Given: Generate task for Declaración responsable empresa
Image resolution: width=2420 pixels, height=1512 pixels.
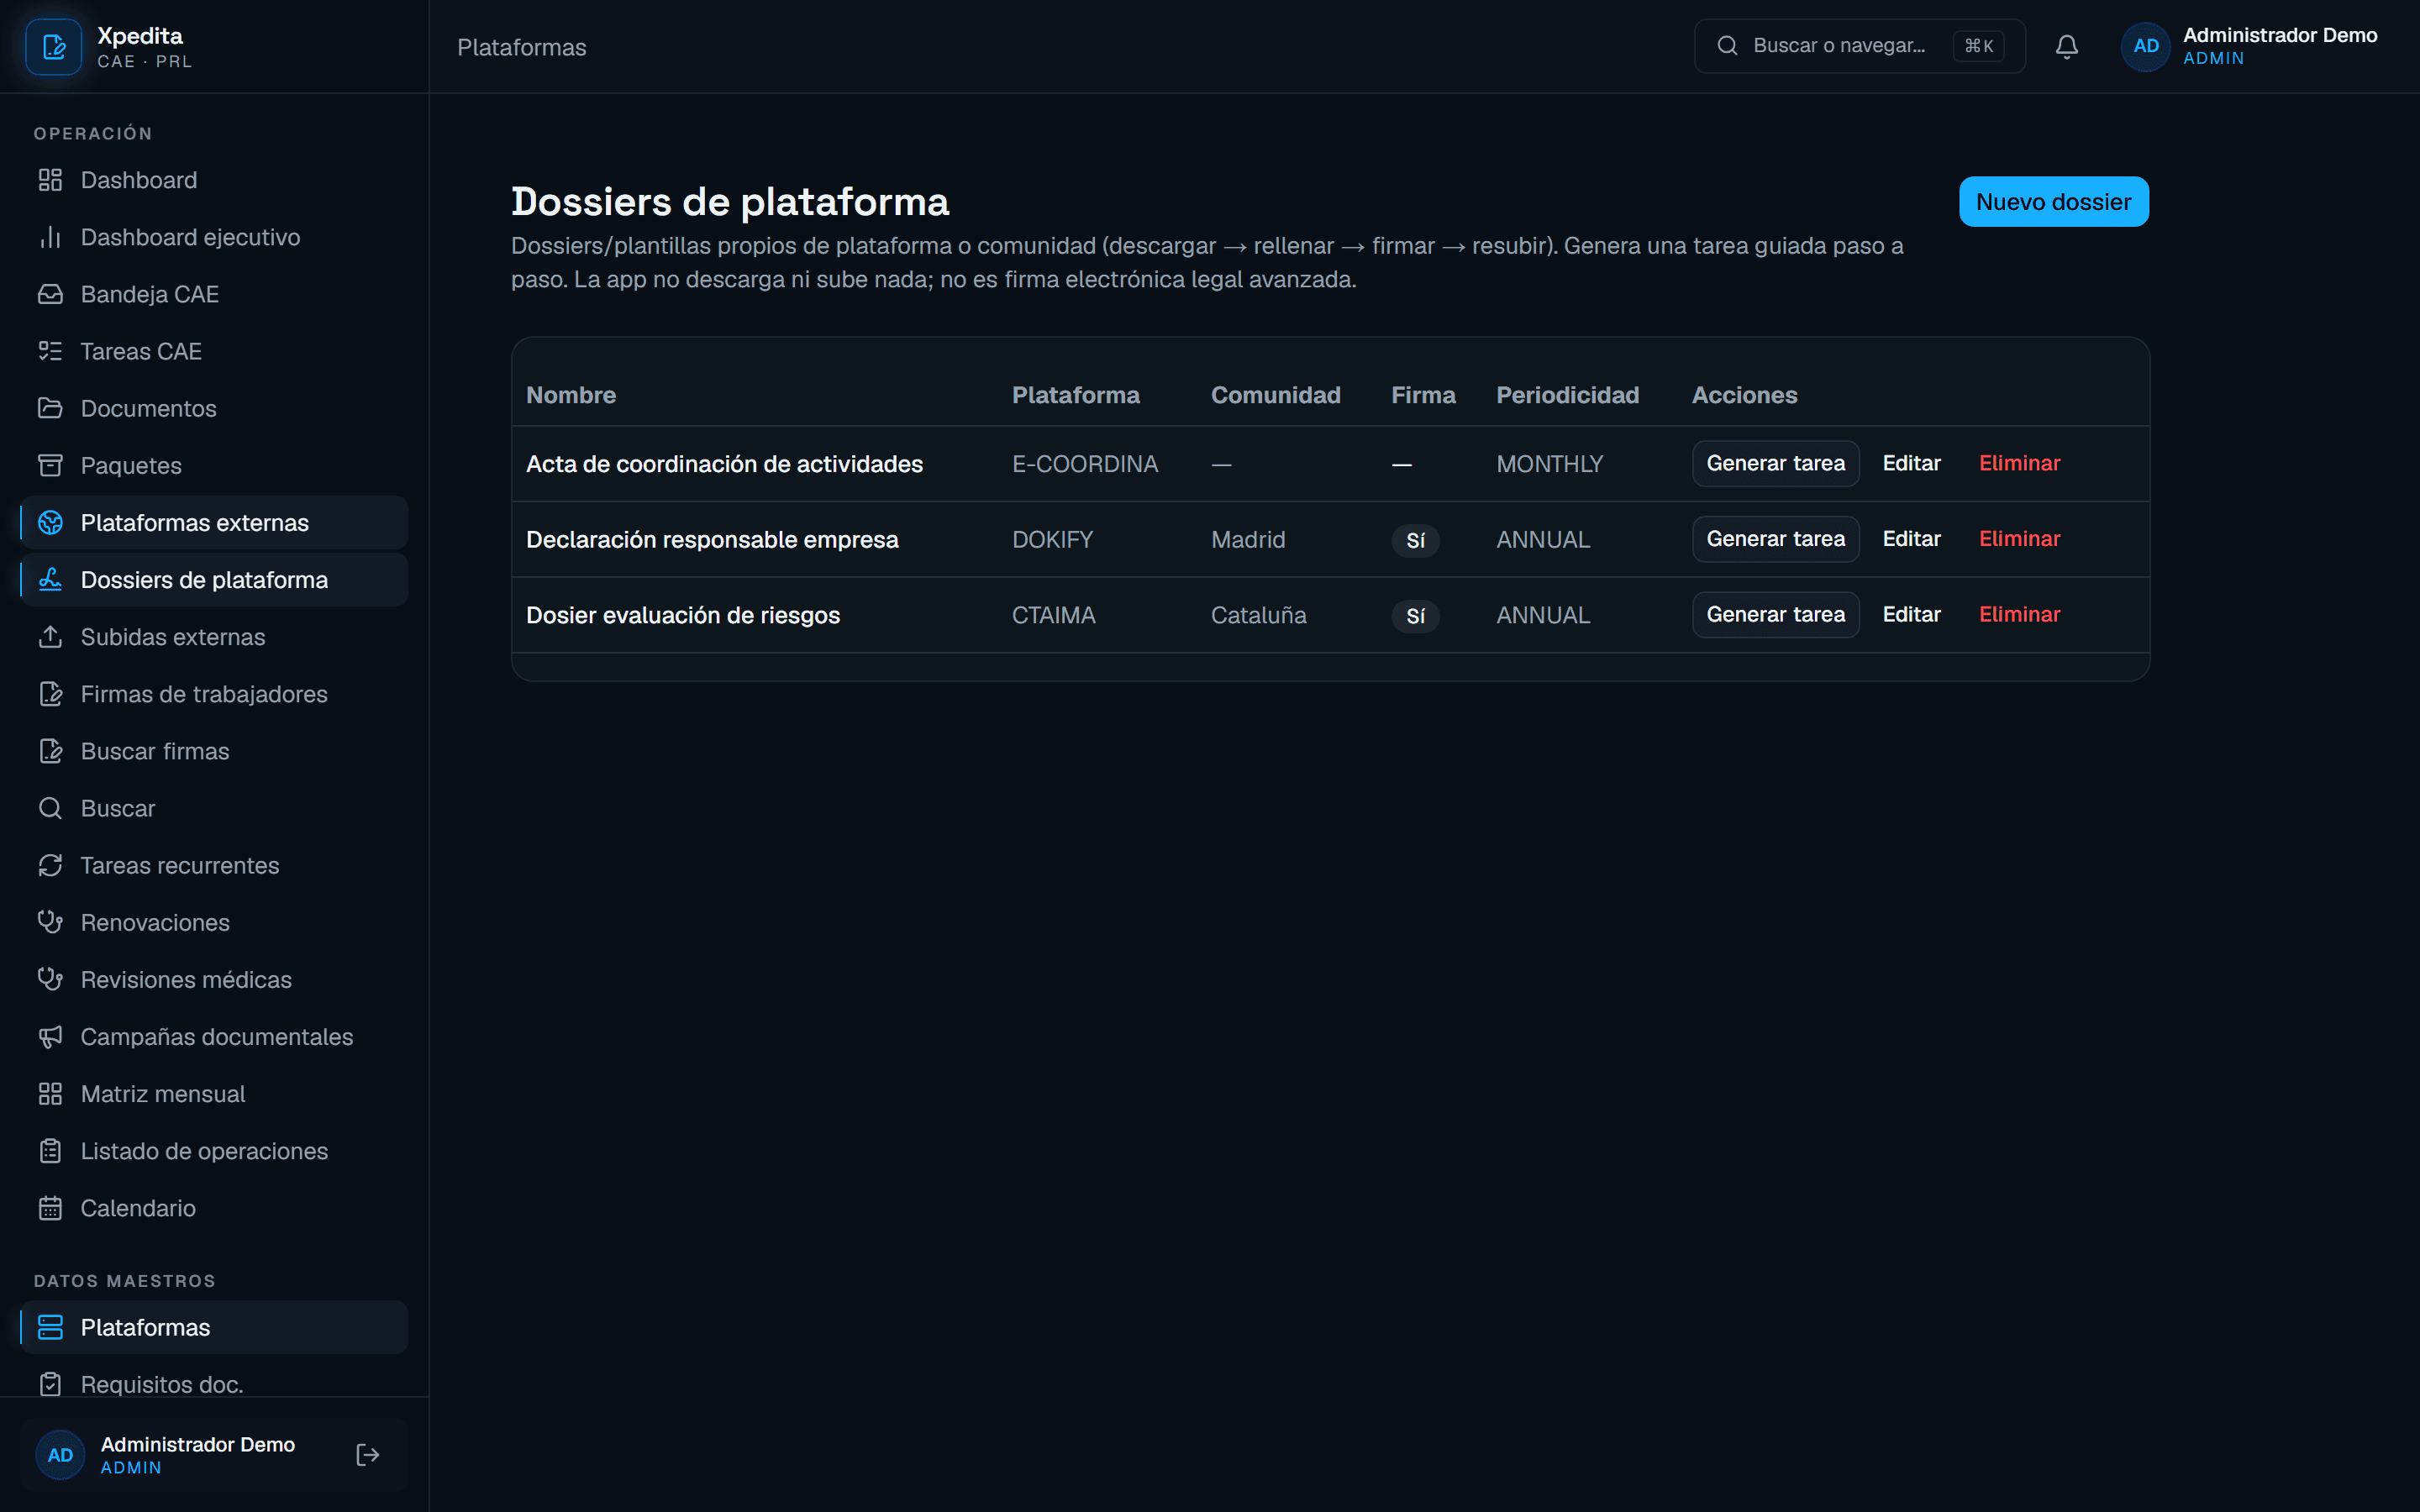Looking at the screenshot, I should point(1775,539).
